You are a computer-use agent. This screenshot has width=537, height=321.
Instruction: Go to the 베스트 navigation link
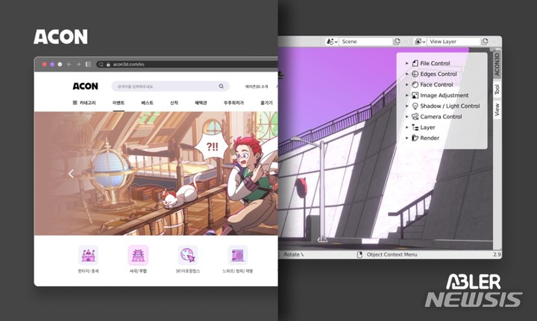[147, 103]
